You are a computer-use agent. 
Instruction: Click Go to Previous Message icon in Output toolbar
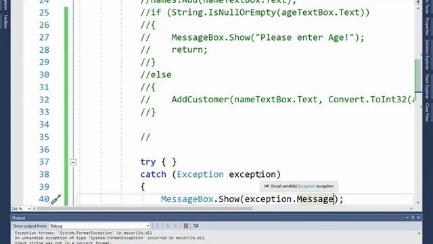168,226
